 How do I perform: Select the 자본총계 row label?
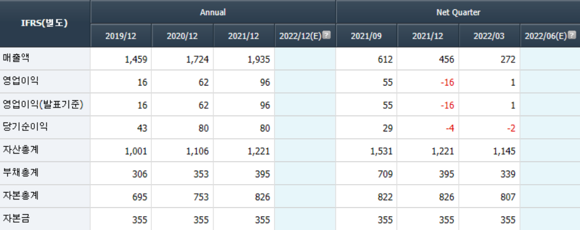pos(20,196)
